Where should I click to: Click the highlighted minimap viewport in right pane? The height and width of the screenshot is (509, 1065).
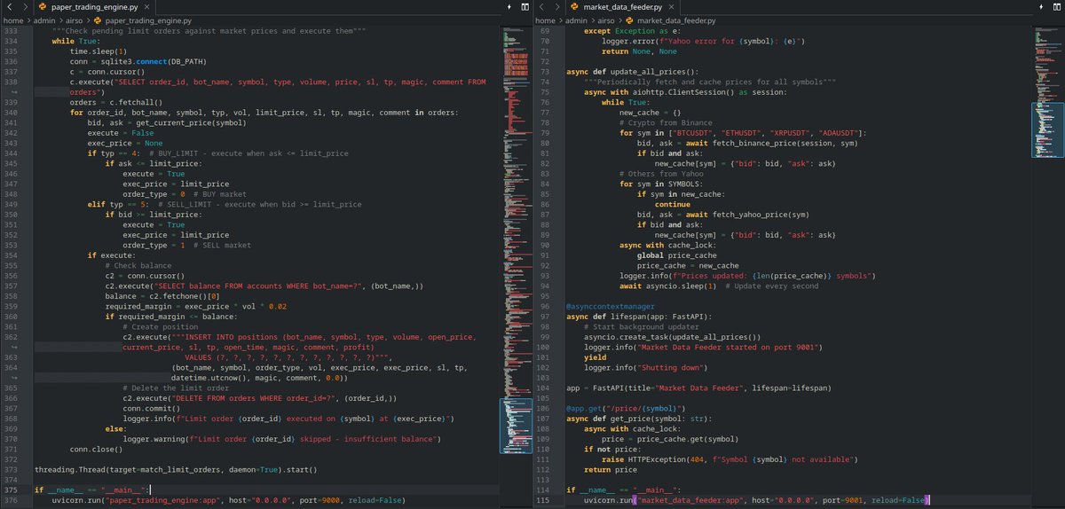tap(1048, 129)
